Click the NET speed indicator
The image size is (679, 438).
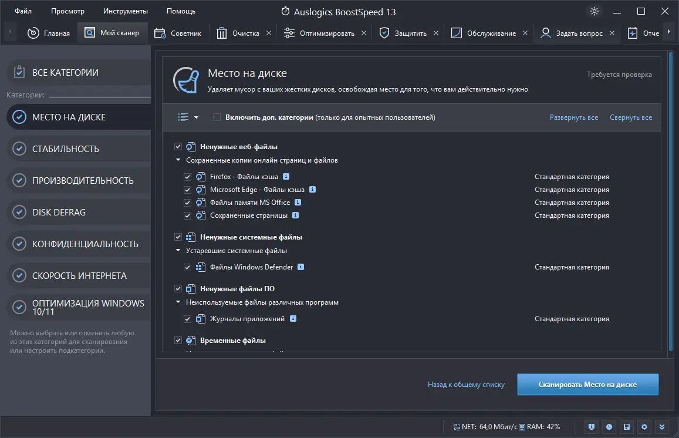coord(485,427)
